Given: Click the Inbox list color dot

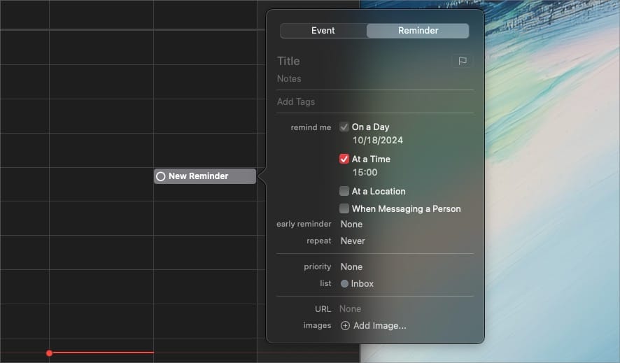Looking at the screenshot, I should point(344,283).
